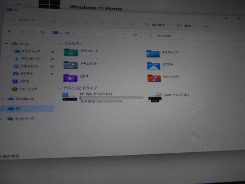Open the 表示 view options menu
The width and height of the screenshot is (245, 184).
(x=186, y=25)
